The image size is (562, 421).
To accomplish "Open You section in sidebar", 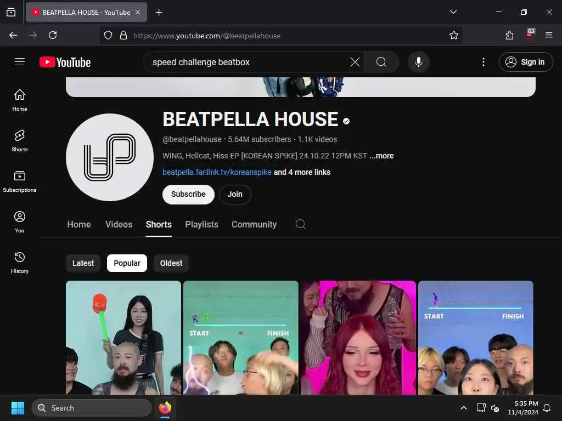I will [20, 222].
